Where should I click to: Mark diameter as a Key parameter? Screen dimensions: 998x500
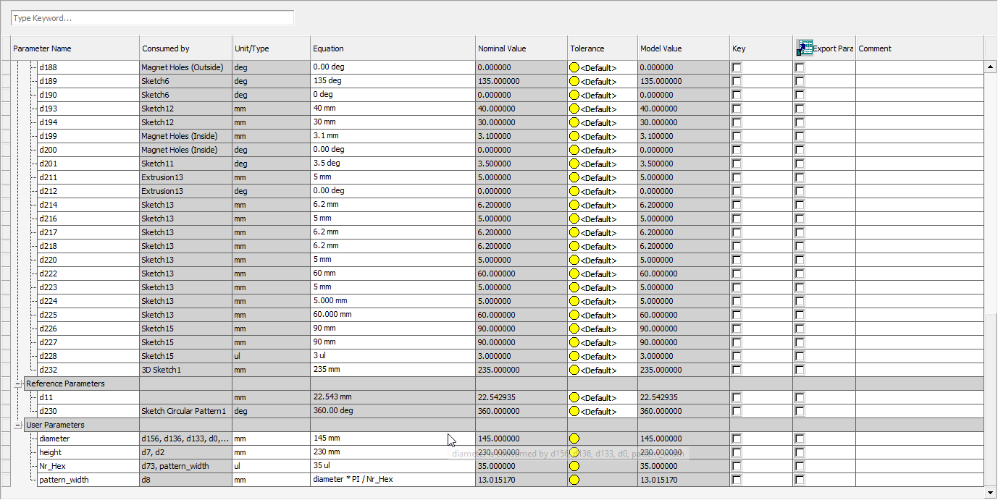(737, 438)
